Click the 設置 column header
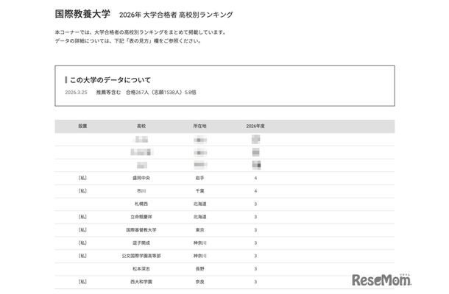The height and width of the screenshot is (294, 449). (x=82, y=126)
